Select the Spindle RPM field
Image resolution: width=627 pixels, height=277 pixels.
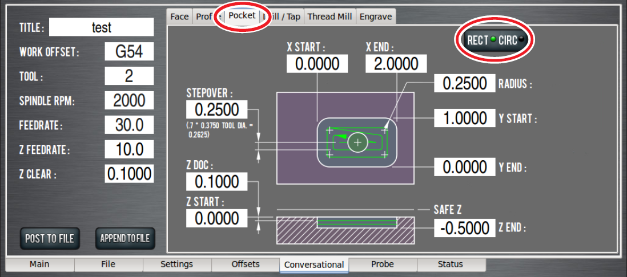[x=129, y=101]
